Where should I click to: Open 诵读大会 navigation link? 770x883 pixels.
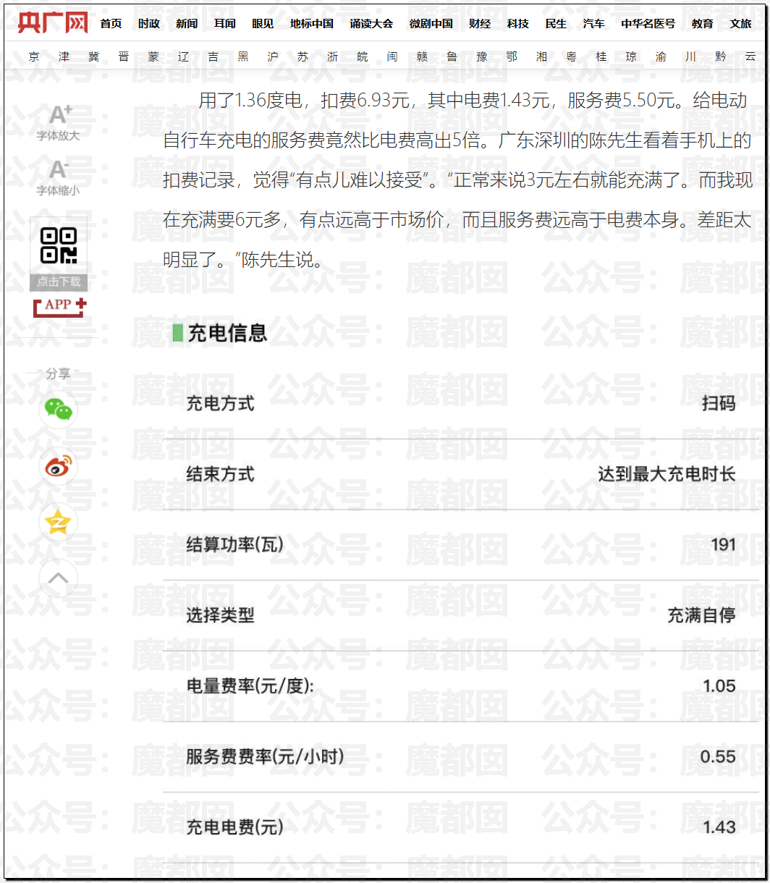pos(371,24)
